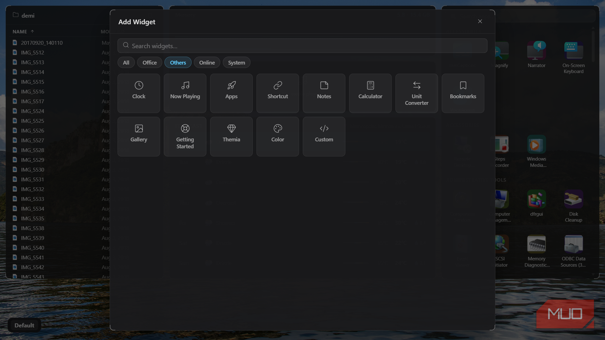Click the Search widgets input field
The height and width of the screenshot is (340, 605).
tap(302, 46)
